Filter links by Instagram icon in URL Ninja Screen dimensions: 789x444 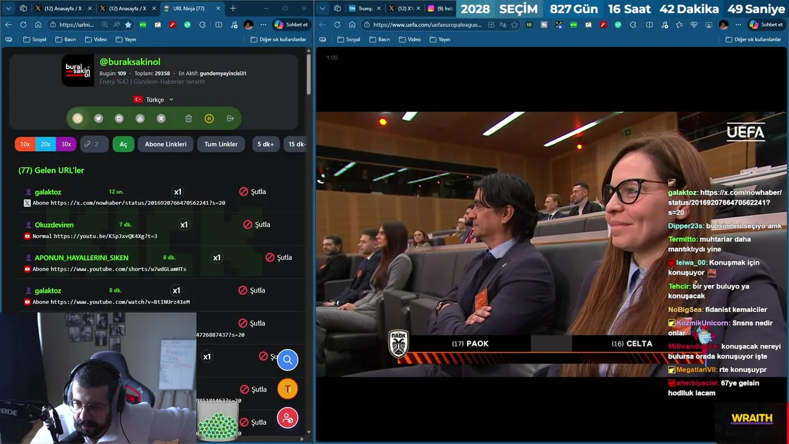120,118
